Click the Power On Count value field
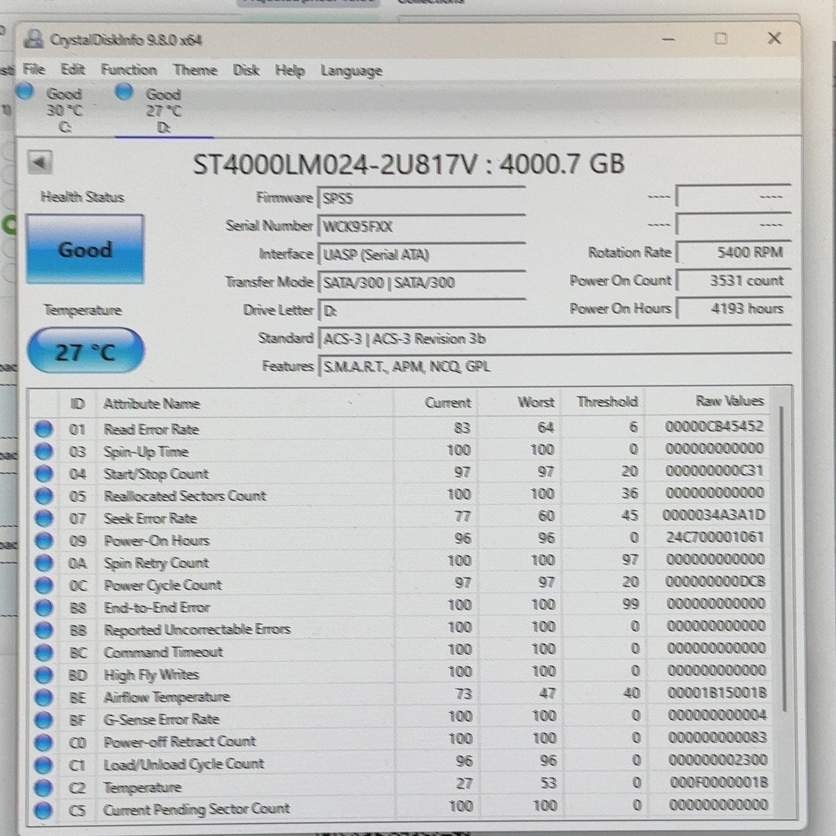 pyautogui.click(x=733, y=281)
